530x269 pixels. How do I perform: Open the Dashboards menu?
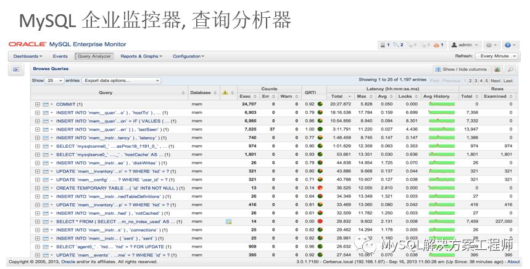point(27,56)
